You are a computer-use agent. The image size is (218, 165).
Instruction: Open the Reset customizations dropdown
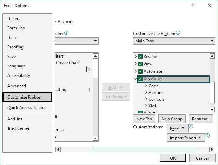178,128
